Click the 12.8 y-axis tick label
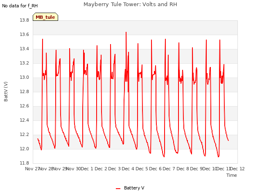The width and height of the screenshot is (262, 196). 25,91
